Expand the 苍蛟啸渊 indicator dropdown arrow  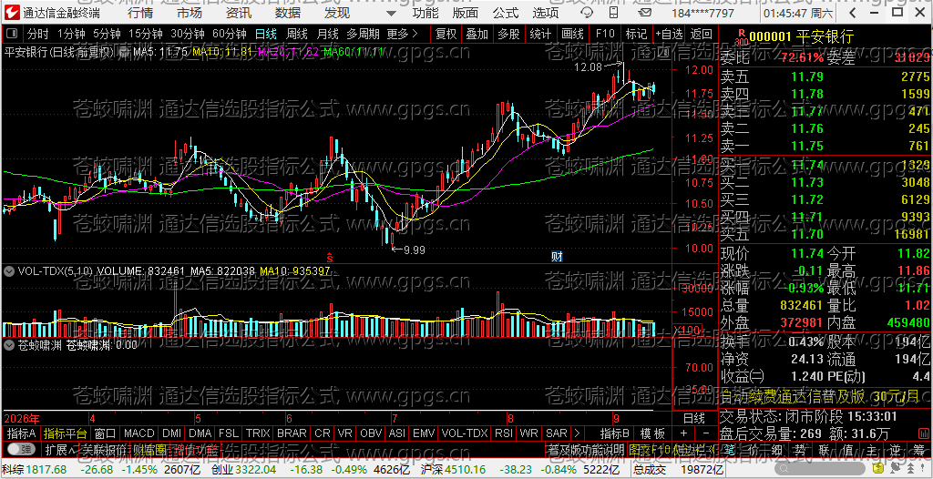[9, 344]
